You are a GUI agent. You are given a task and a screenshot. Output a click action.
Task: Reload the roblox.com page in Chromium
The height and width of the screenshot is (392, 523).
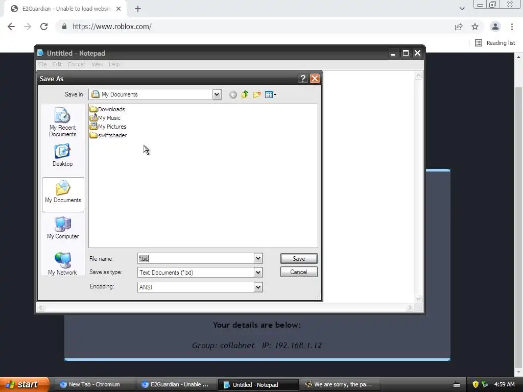pyautogui.click(x=44, y=27)
